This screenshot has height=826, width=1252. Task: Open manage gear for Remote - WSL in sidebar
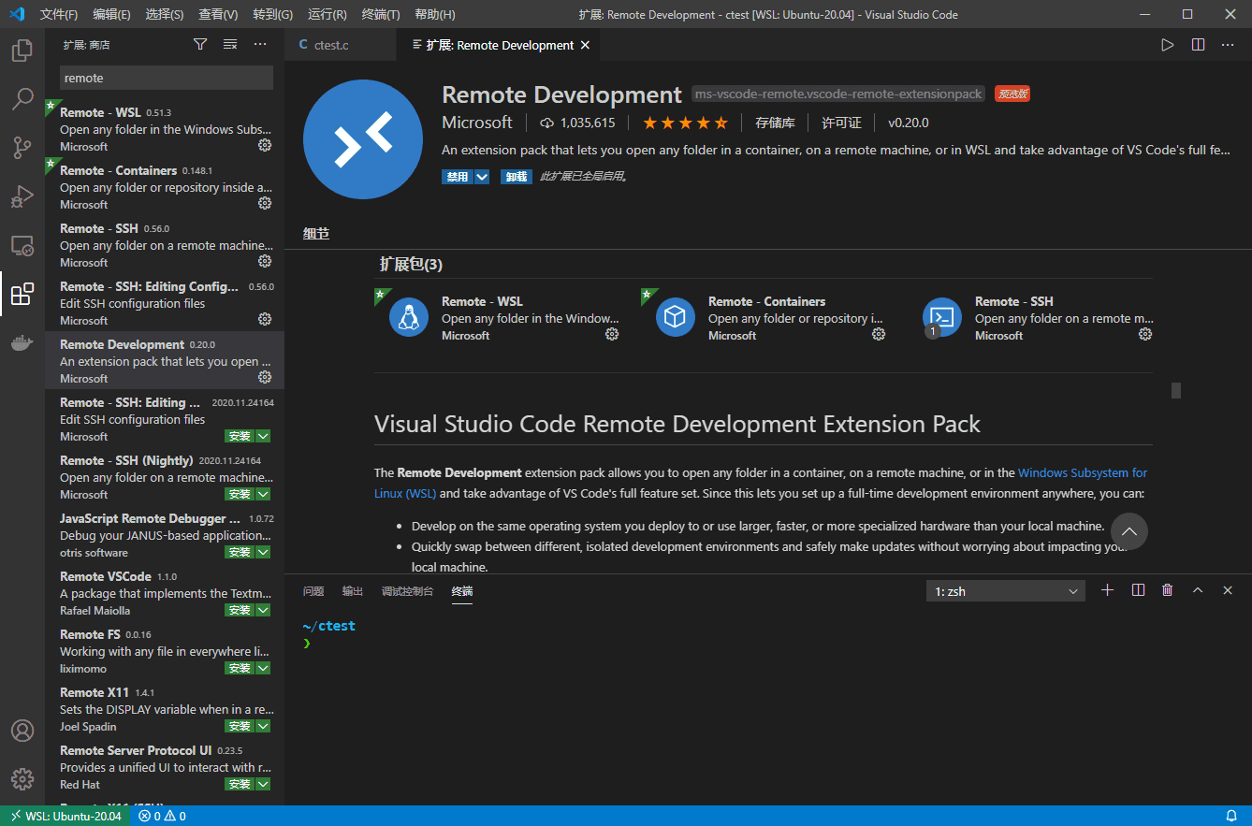coord(265,145)
